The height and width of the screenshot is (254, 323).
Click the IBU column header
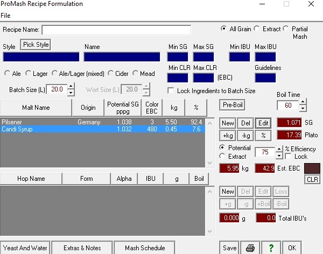click(x=150, y=179)
